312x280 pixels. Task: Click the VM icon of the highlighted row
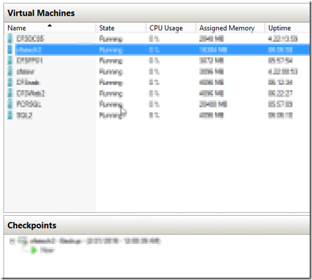[10, 49]
